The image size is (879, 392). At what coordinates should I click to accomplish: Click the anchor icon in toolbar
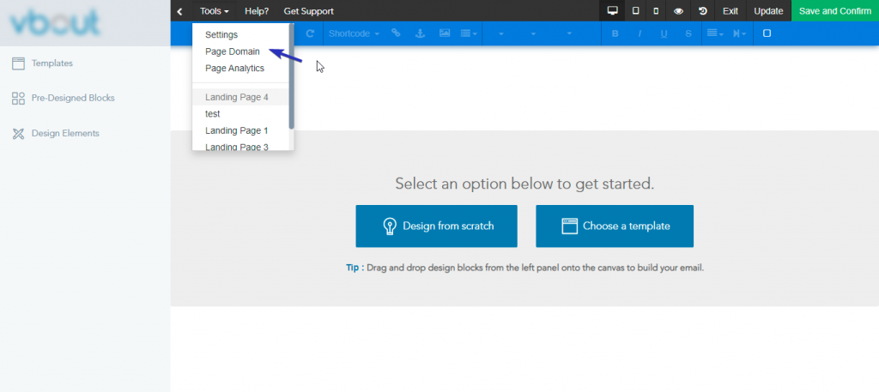(420, 33)
